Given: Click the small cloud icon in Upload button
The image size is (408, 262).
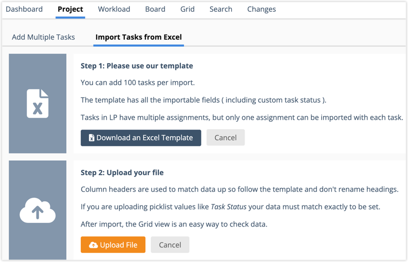Looking at the screenshot, I should tap(93, 245).
